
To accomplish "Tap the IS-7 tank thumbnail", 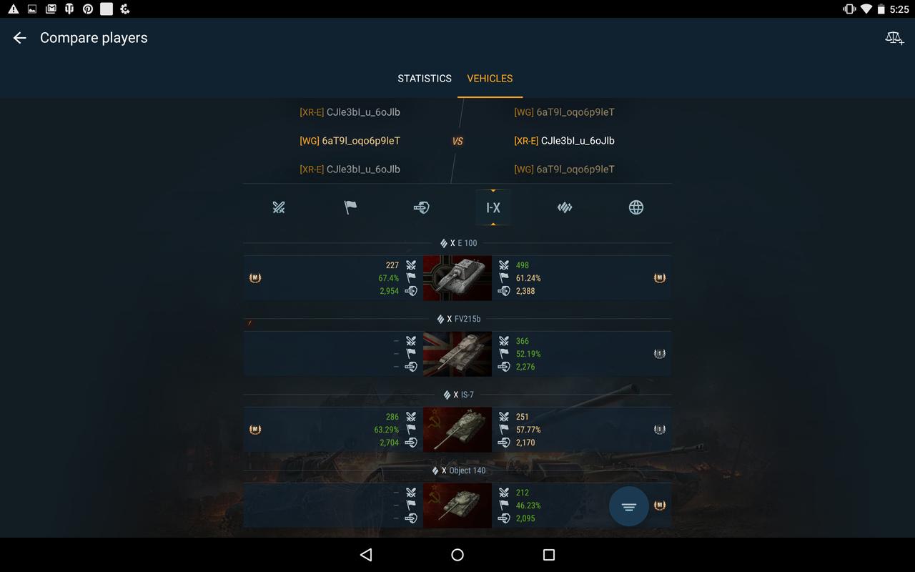I will (457, 430).
